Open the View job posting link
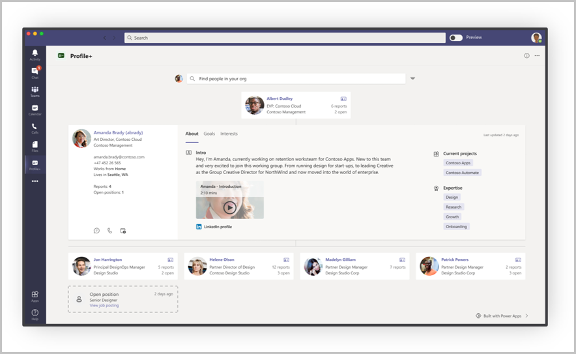The height and width of the screenshot is (354, 576). click(104, 306)
